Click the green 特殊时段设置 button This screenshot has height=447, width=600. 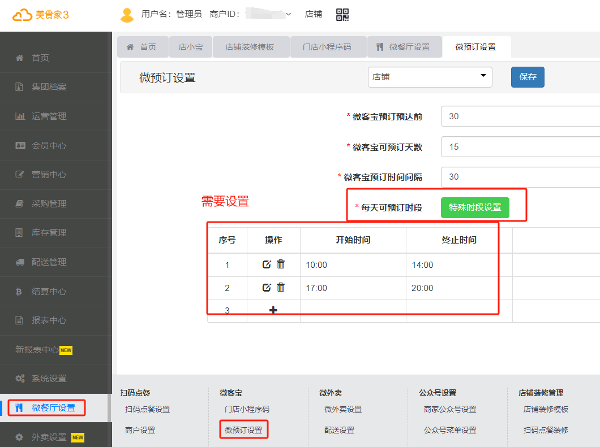[x=475, y=207]
